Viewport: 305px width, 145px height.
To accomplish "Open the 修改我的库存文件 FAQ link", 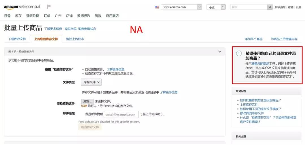I will point(252,113).
